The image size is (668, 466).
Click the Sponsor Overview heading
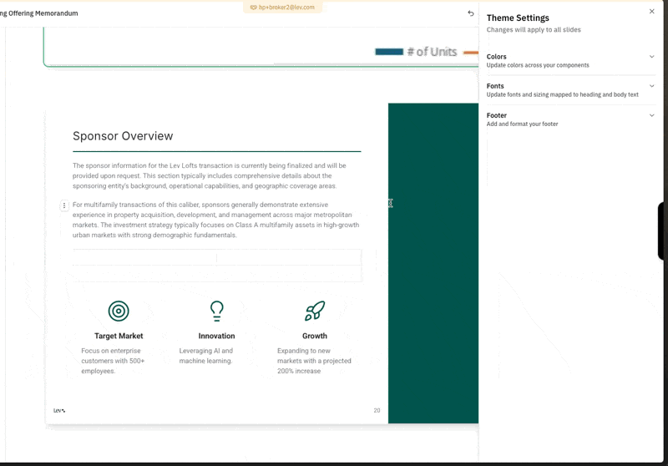(x=123, y=136)
